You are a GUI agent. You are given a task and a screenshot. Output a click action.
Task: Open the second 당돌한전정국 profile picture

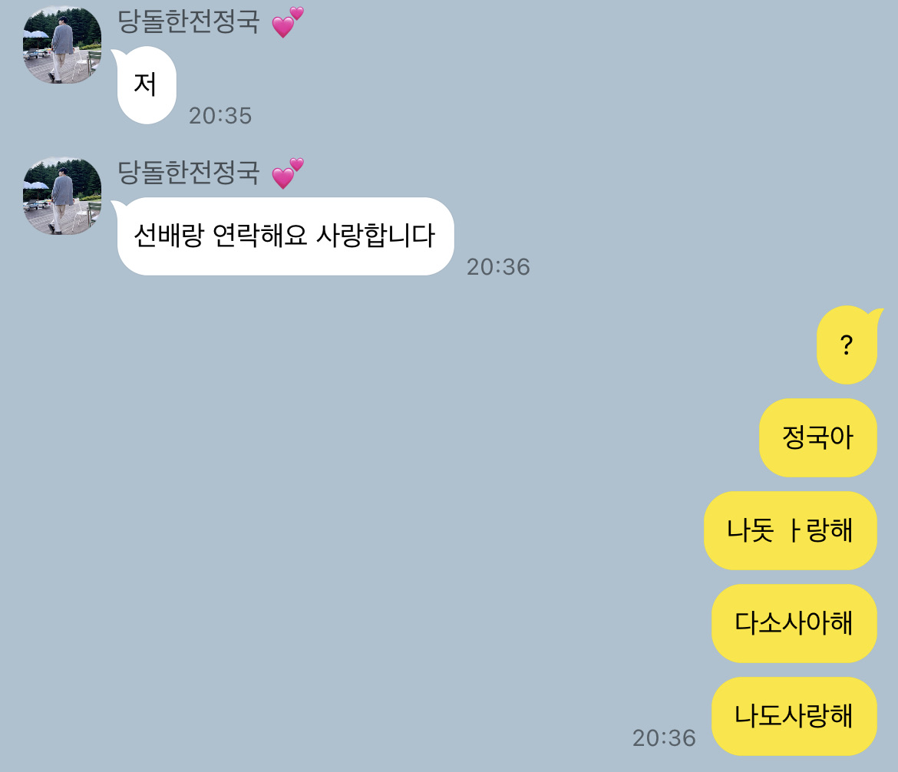coord(62,196)
